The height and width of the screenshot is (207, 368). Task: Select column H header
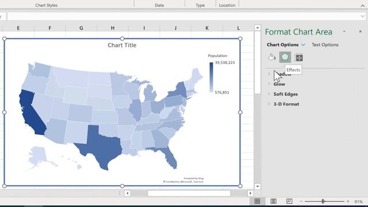[113, 28]
